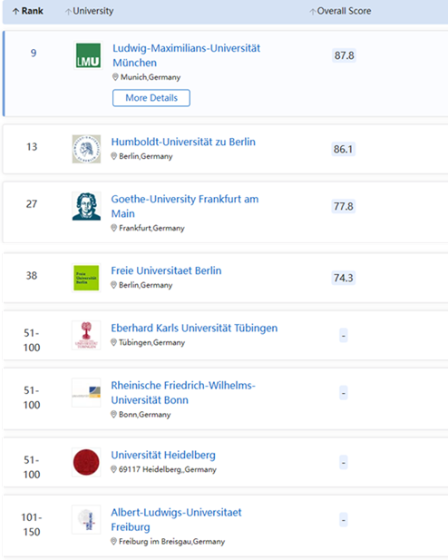Viewport: 448px width, 560px height.
Task: Click rank 51-100 in Tübingen row
Action: tap(32, 340)
